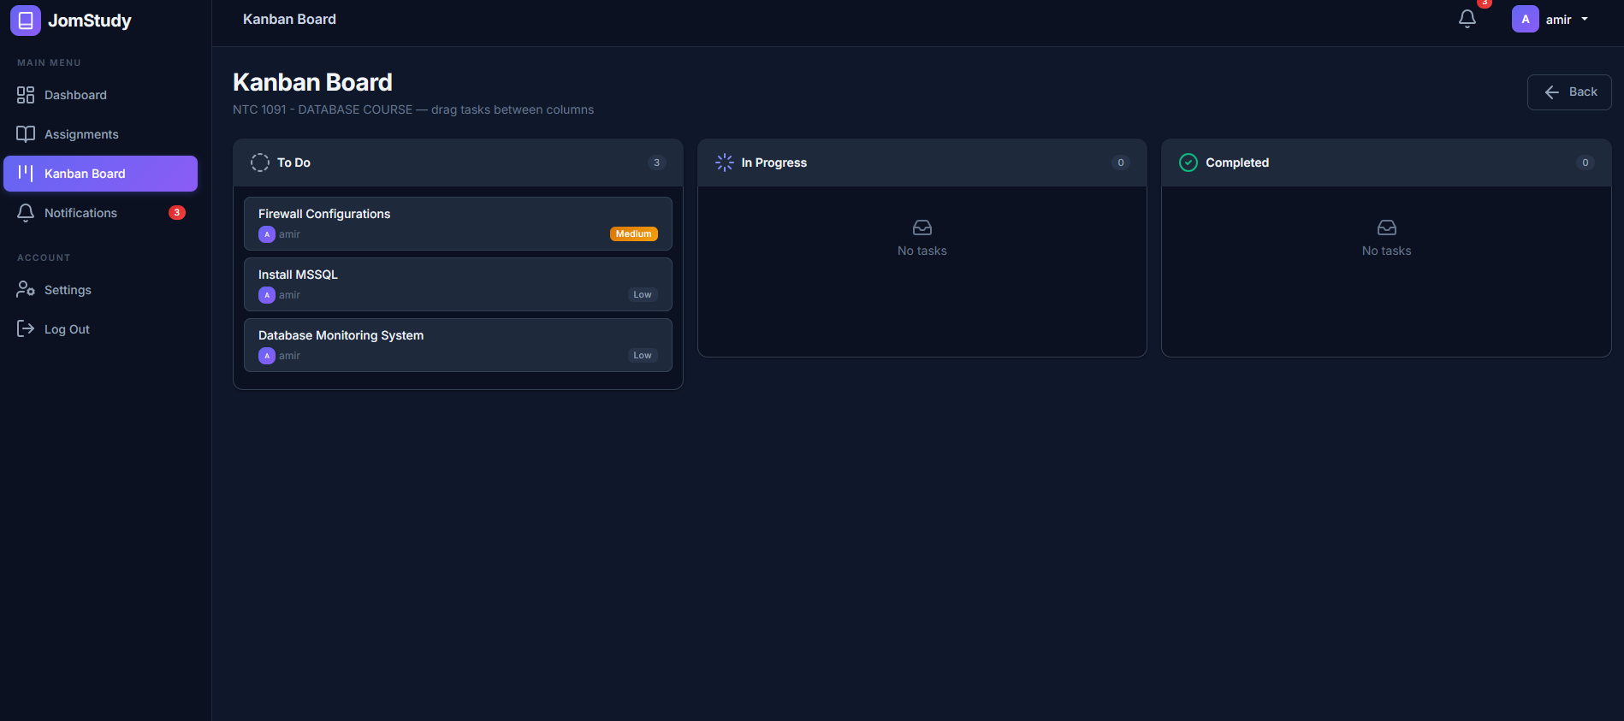Click the Low badge on Install MSSQL
The height and width of the screenshot is (721, 1624).
click(x=643, y=295)
